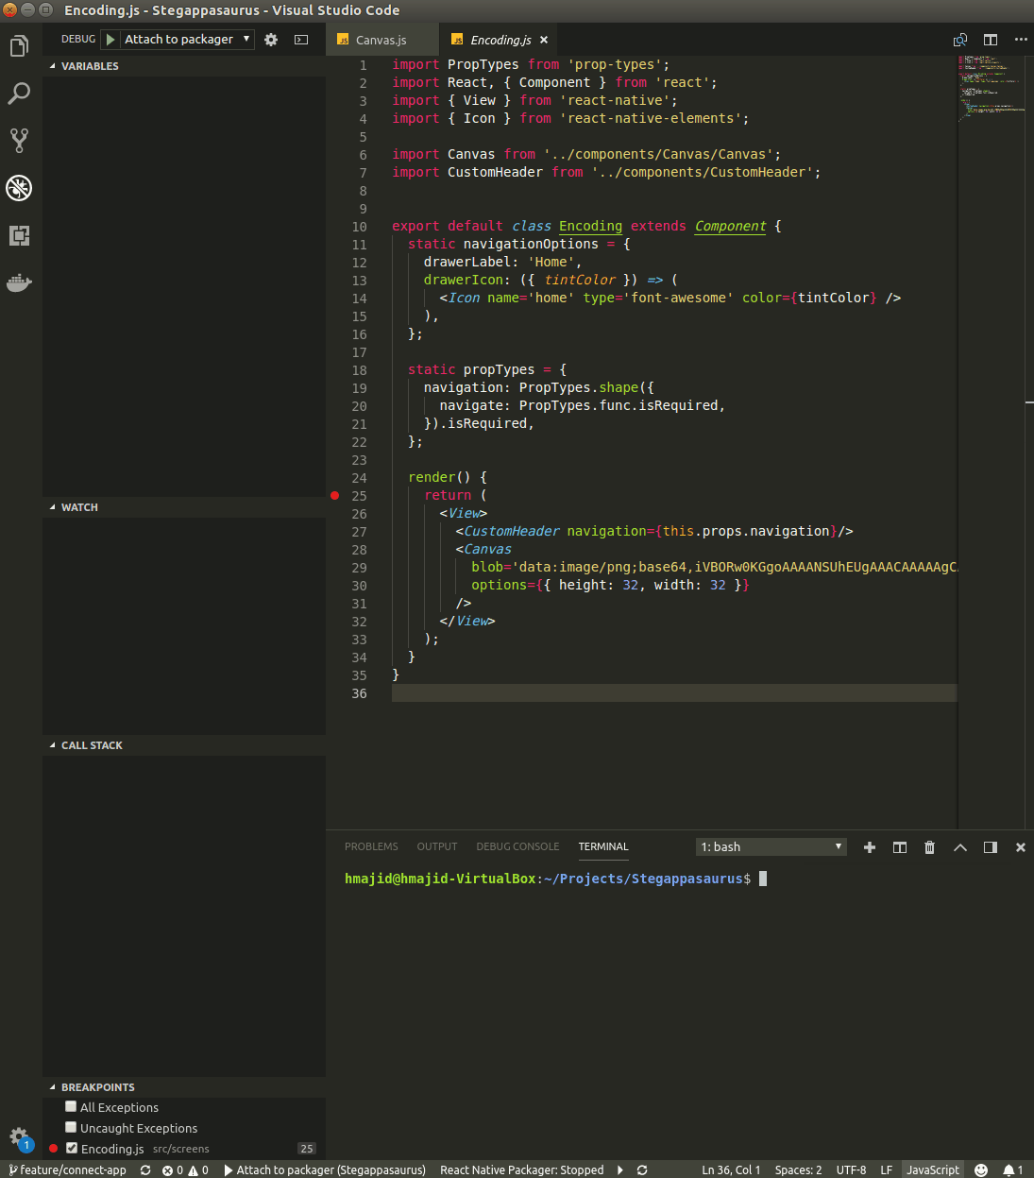Click React Native packager start arrow in status bar

620,1169
